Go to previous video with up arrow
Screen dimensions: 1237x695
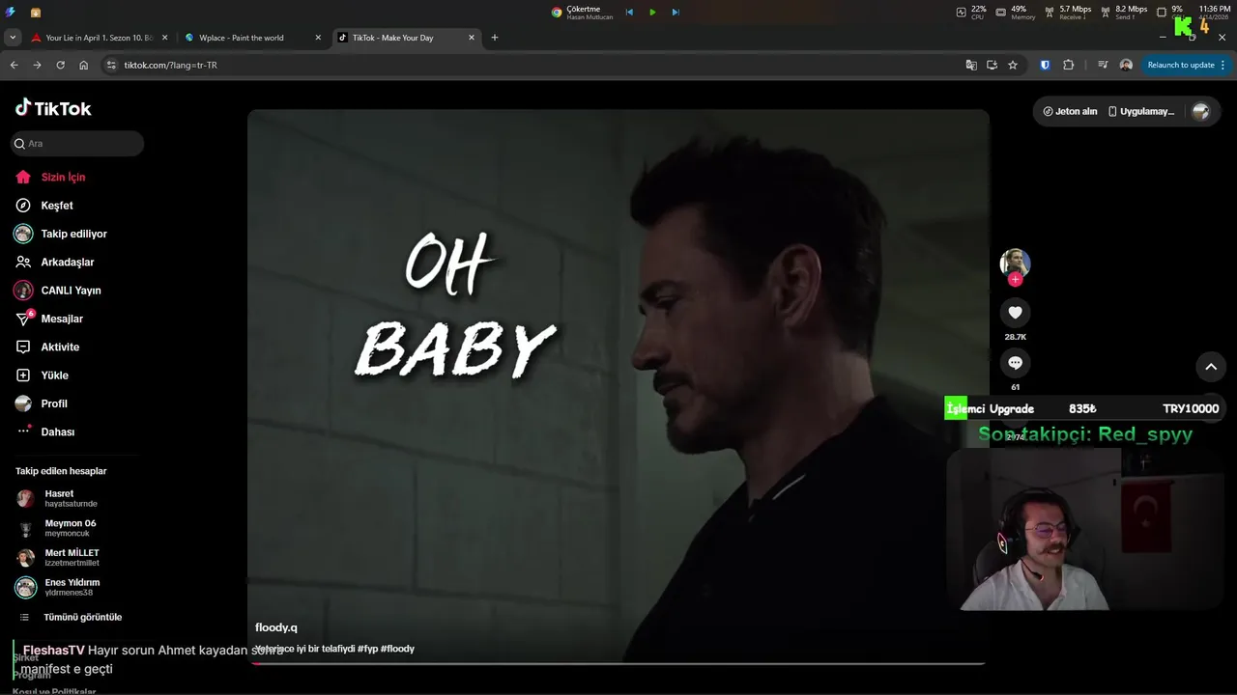(1210, 367)
